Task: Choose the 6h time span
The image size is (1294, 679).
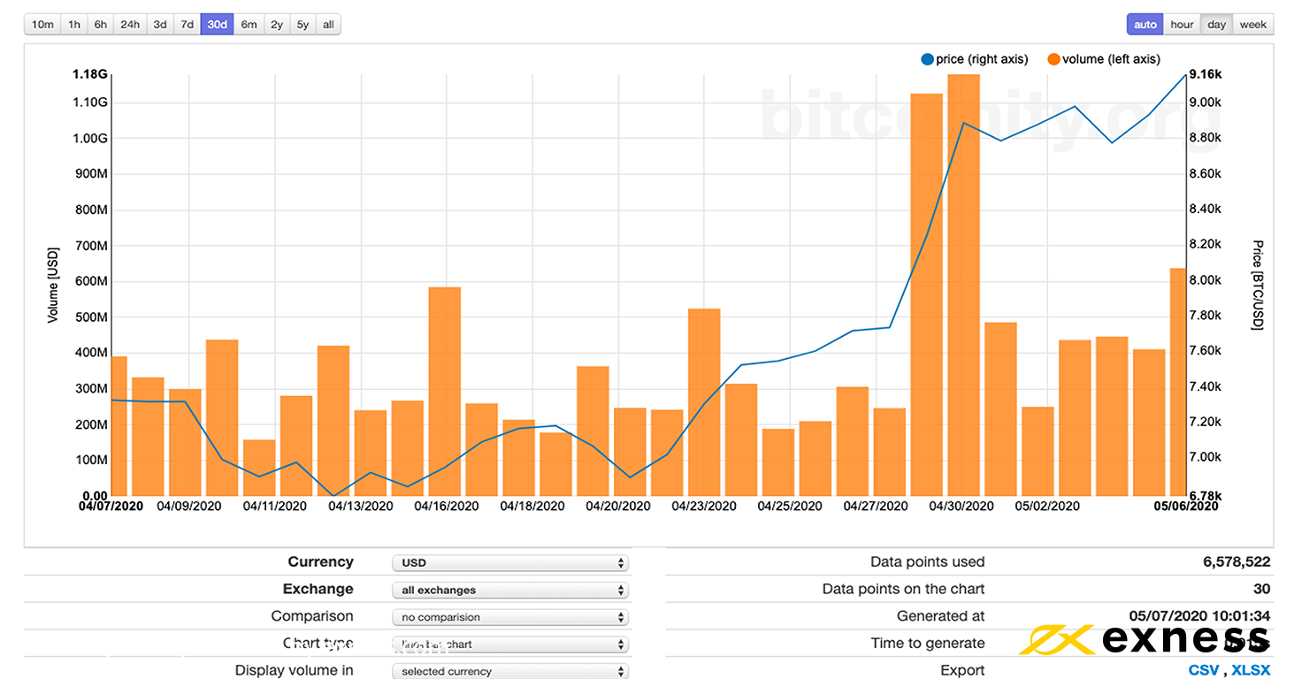Action: [101, 25]
